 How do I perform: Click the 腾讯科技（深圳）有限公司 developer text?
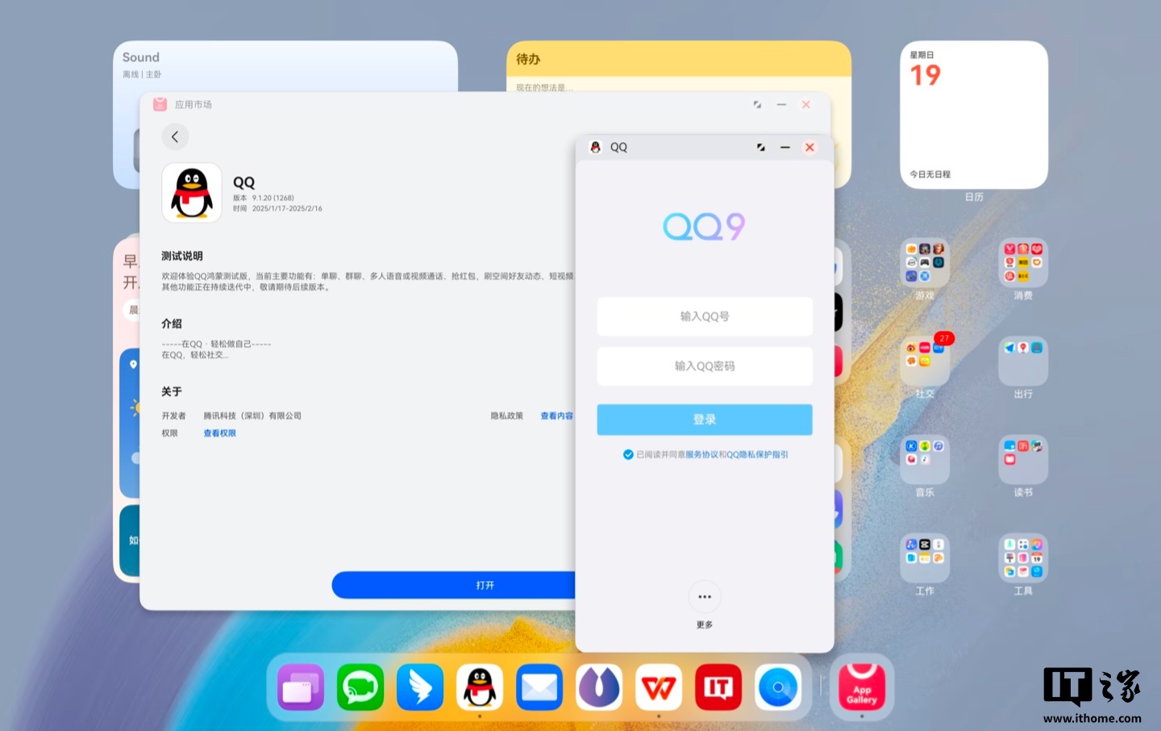pos(252,416)
